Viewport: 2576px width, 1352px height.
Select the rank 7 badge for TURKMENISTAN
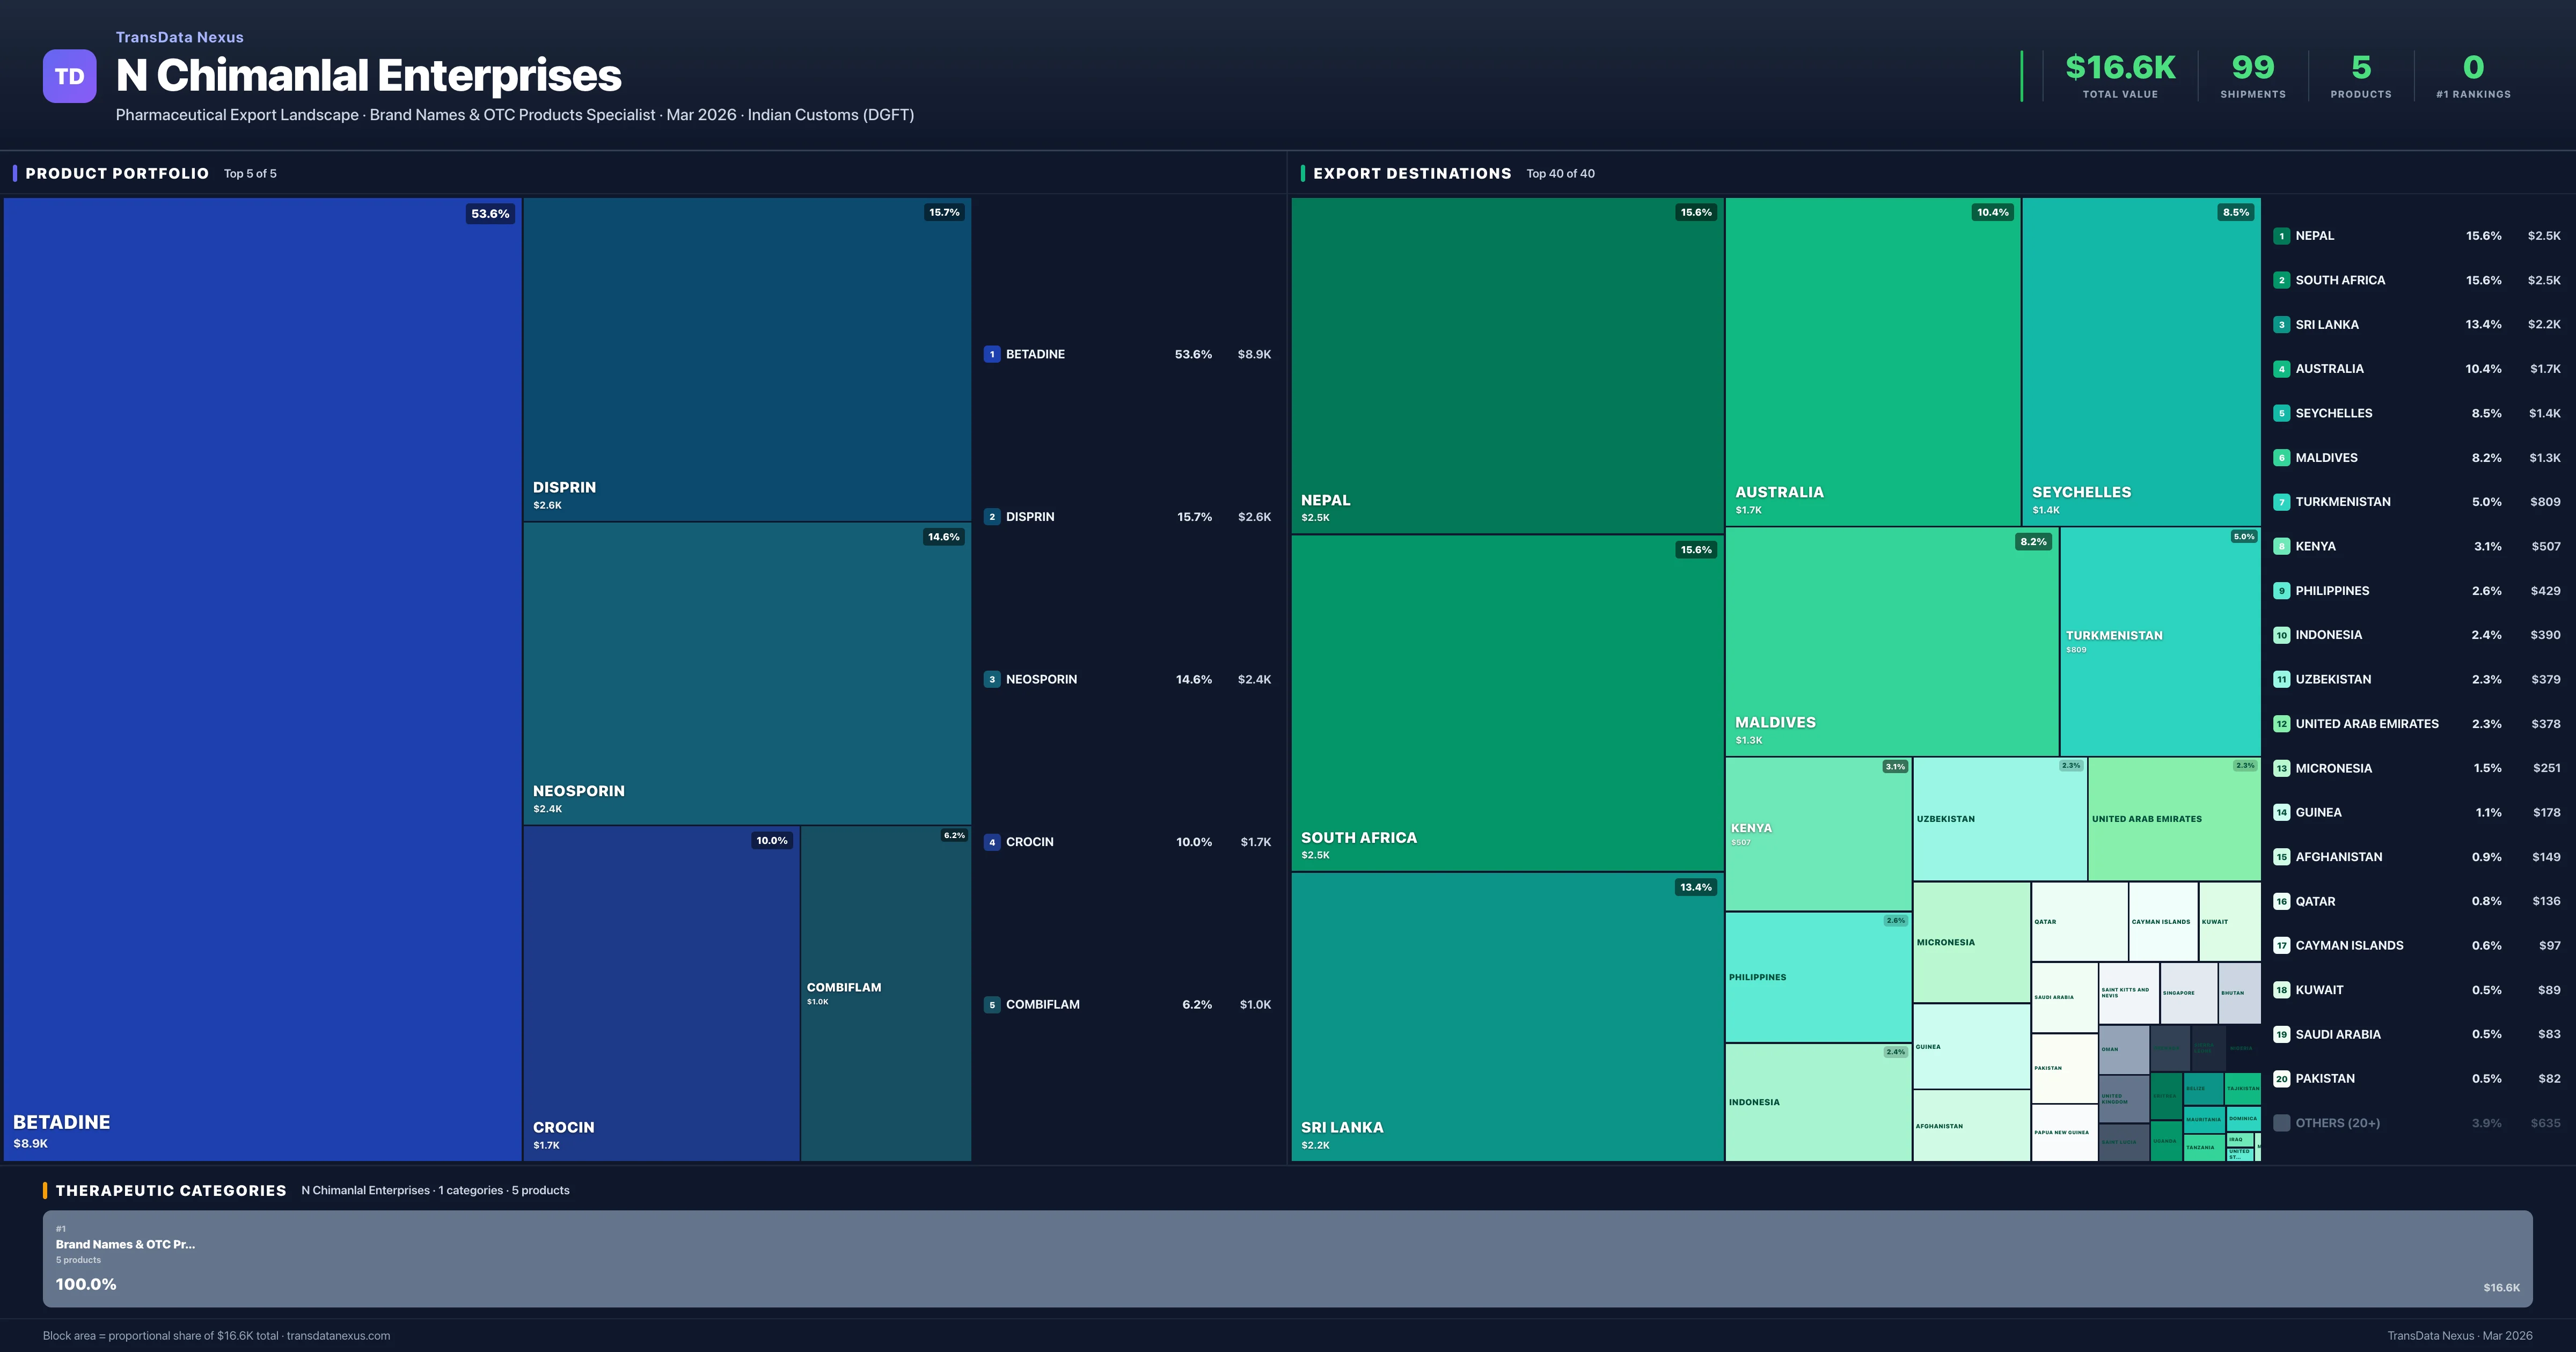tap(2281, 501)
